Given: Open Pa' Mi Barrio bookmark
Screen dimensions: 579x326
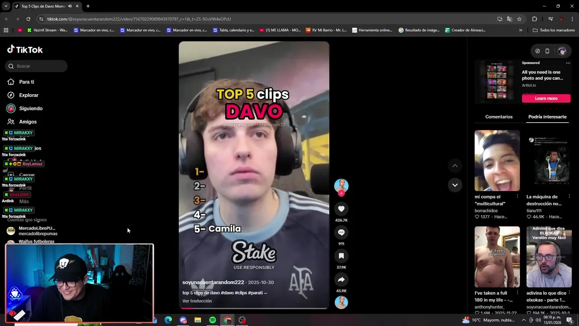Looking at the screenshot, I should click(326, 30).
